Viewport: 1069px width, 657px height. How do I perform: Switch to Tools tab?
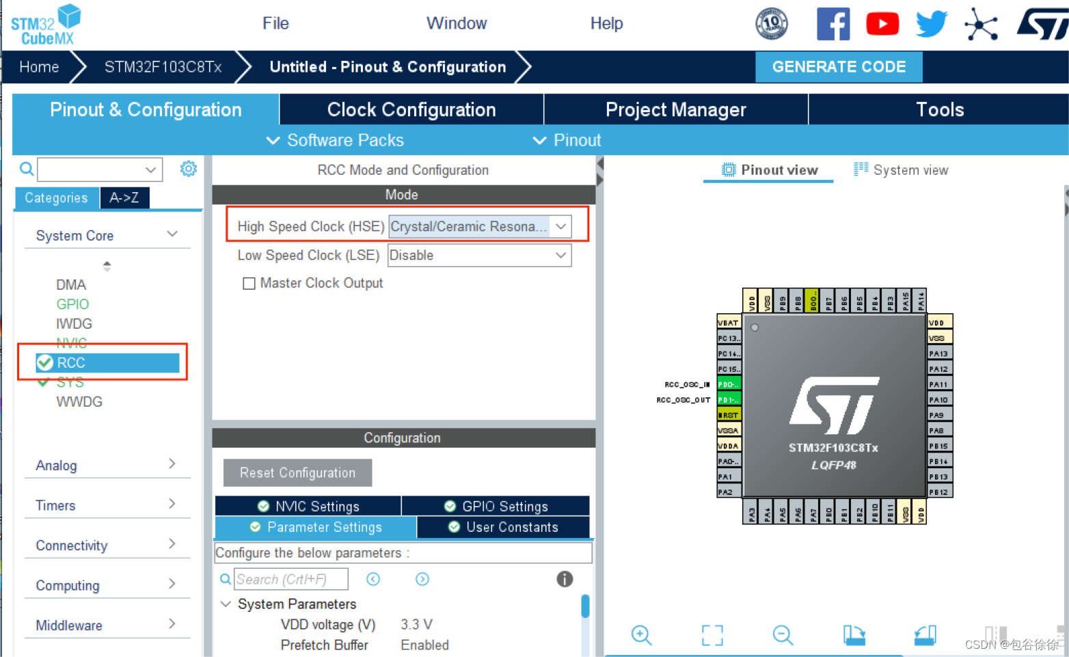pyautogui.click(x=939, y=109)
